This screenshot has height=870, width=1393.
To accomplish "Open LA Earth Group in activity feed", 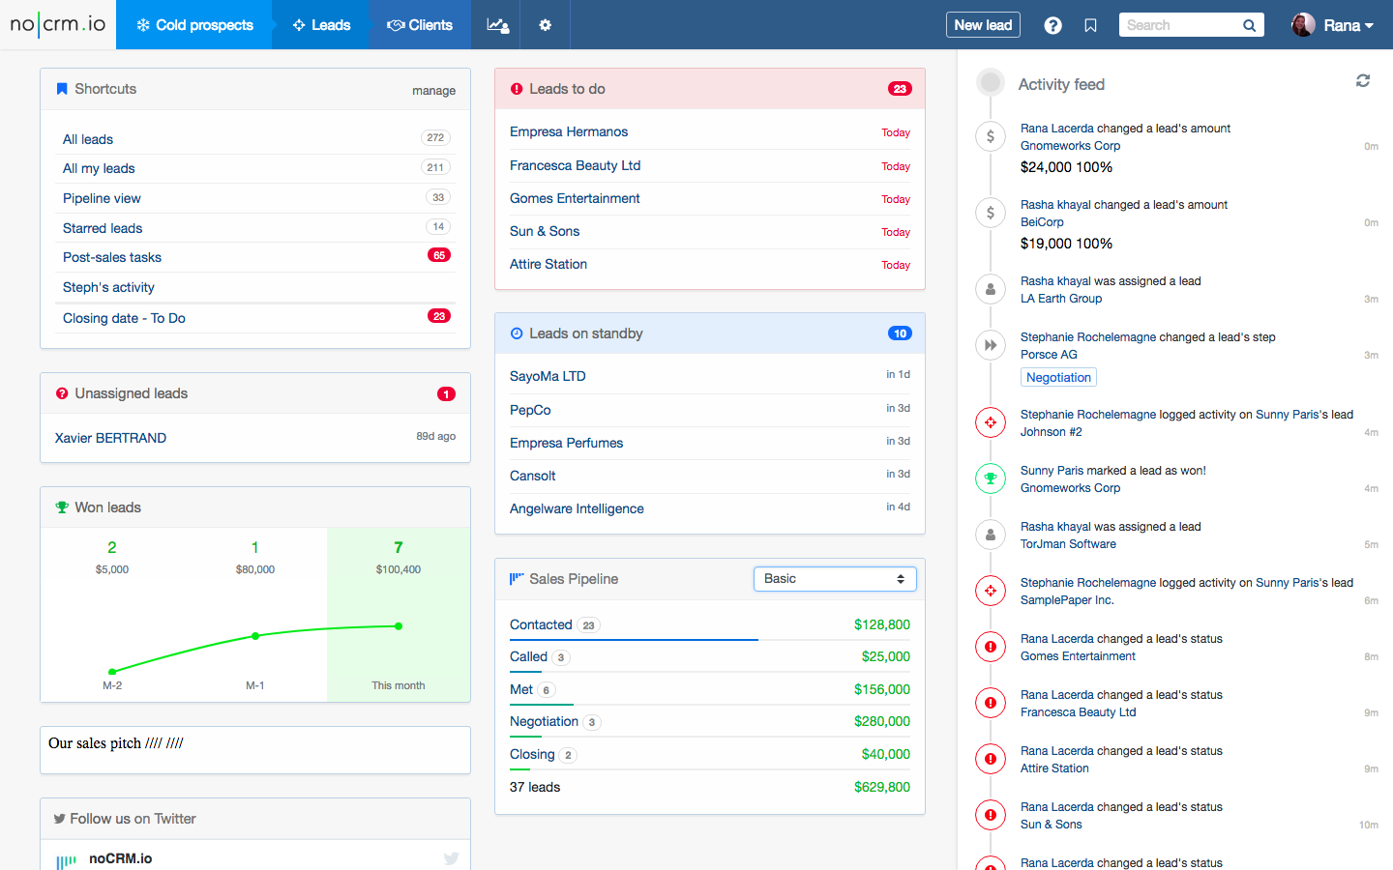I will (x=1061, y=299).
